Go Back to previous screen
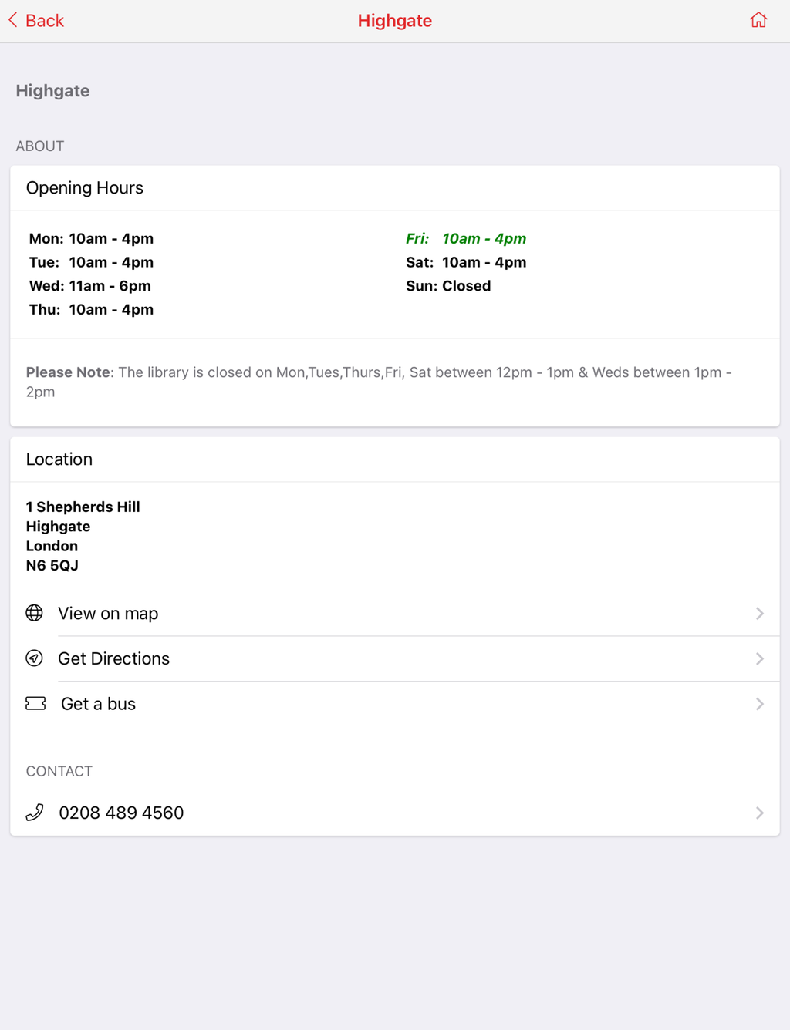The image size is (790, 1030). tap(36, 20)
